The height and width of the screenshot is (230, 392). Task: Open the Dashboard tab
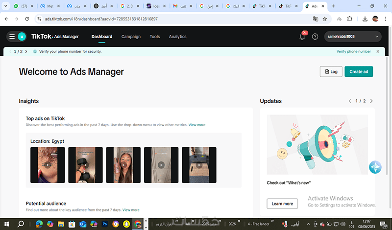point(102,37)
